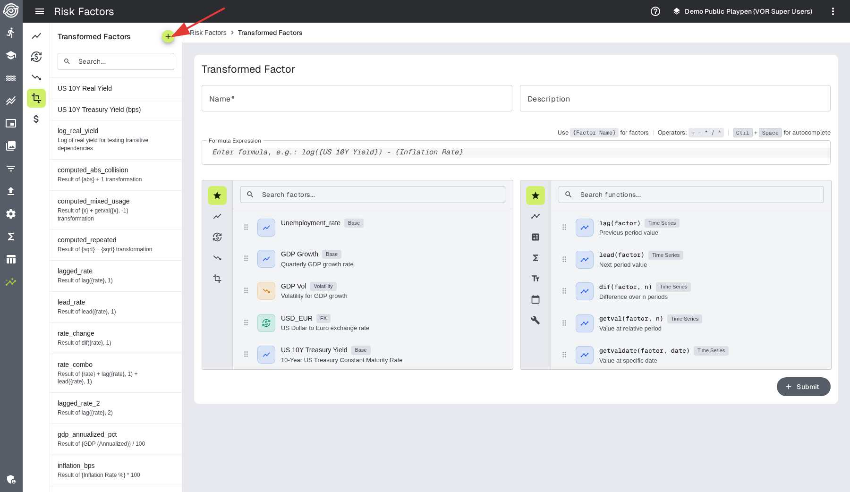
Task: Show favorite functions with star filter
Action: pyautogui.click(x=535, y=195)
